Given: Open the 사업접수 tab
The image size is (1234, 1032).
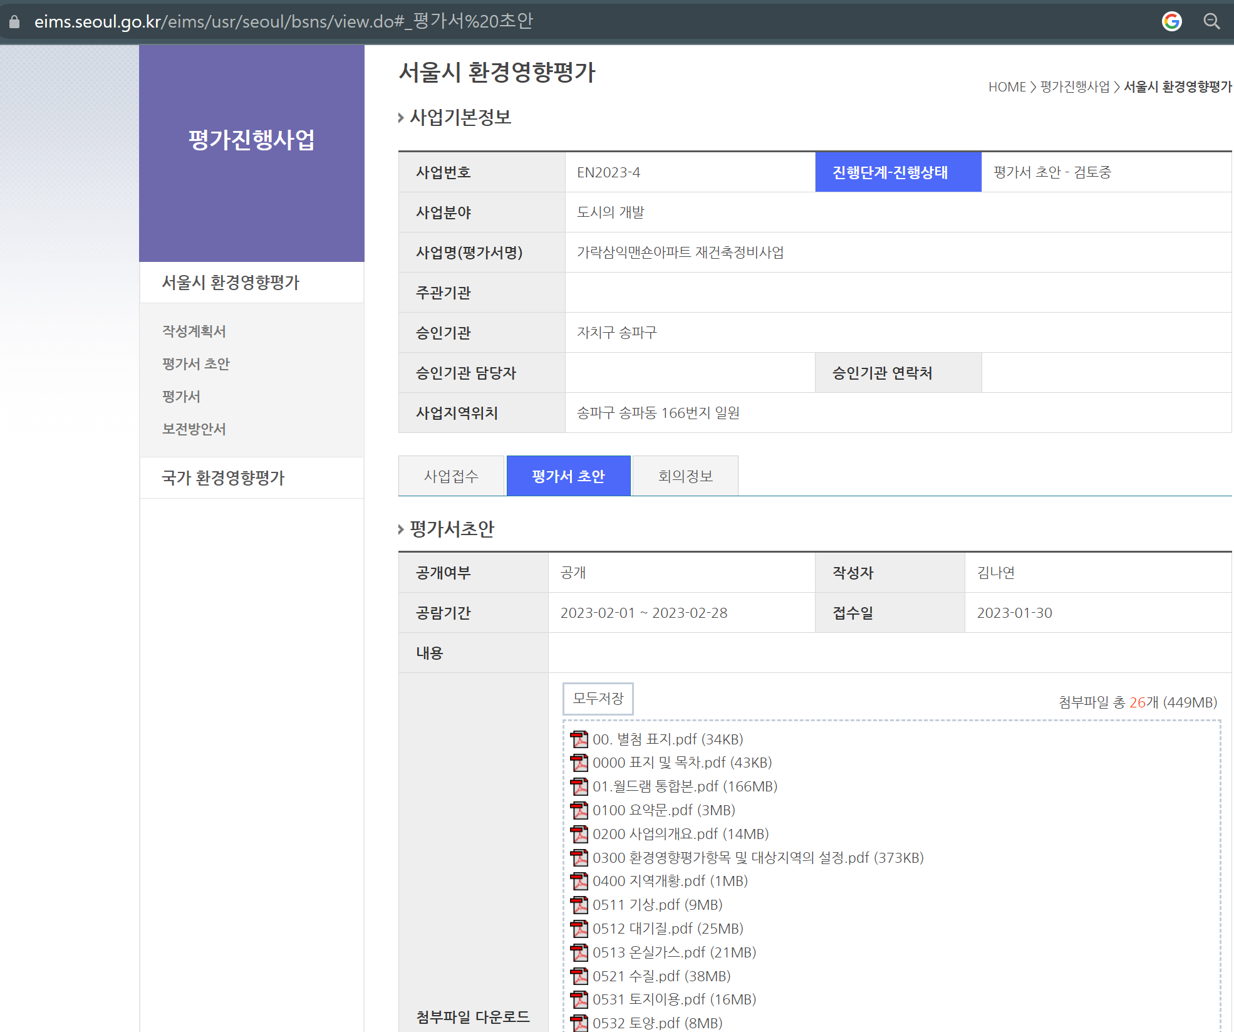Looking at the screenshot, I should click(451, 476).
